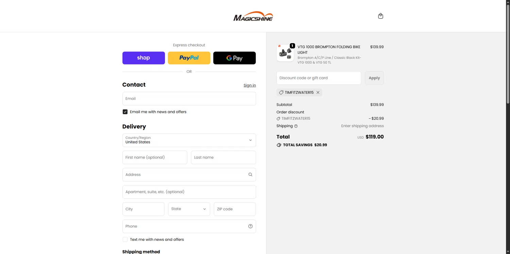Focus the City input field
The image size is (510, 254).
pyautogui.click(x=143, y=209)
